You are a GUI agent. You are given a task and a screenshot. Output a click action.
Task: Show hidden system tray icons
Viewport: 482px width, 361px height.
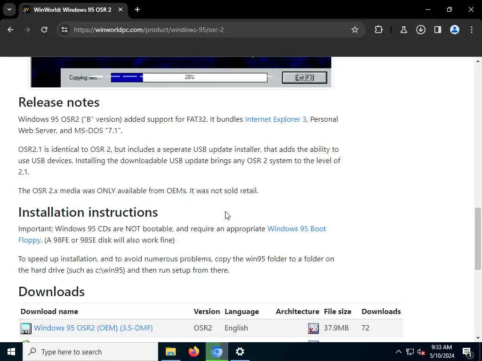[398, 352]
